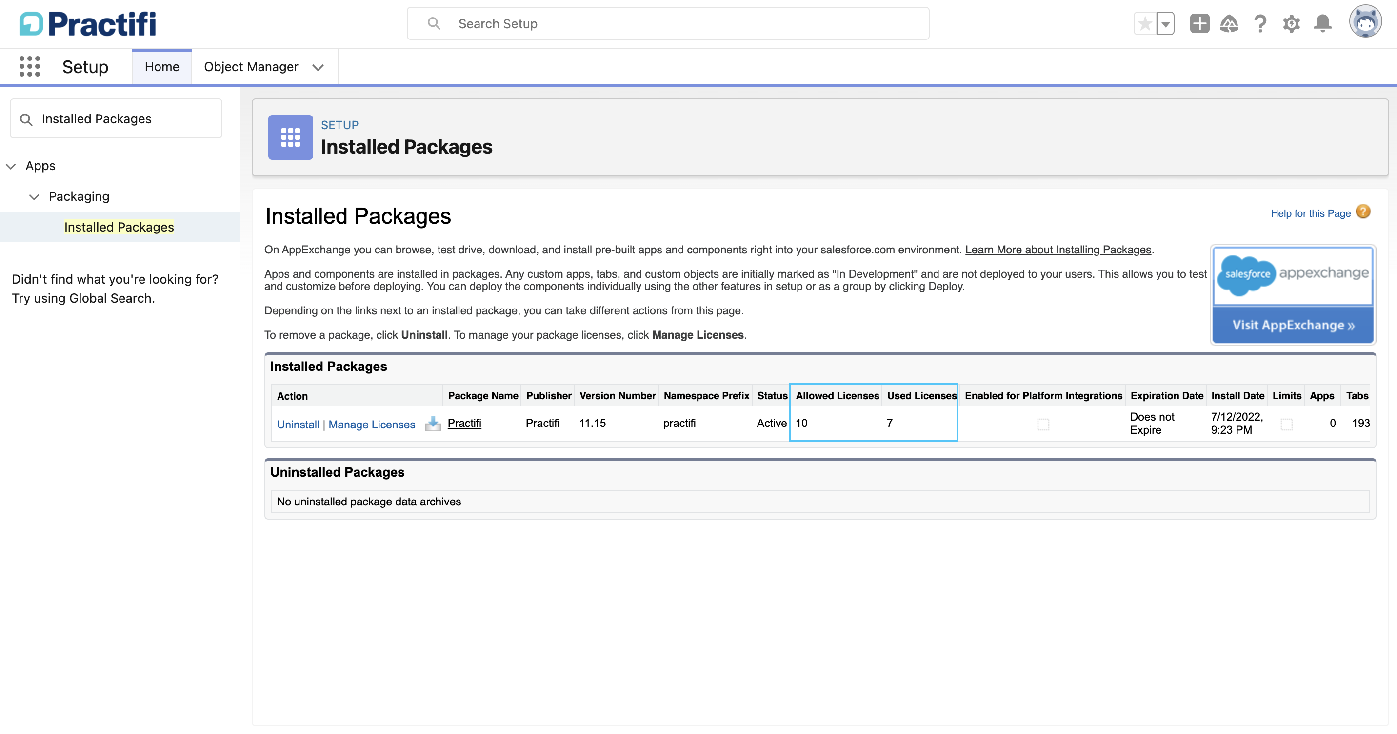1397x734 pixels.
Task: Click the Favorites star icon
Action: click(x=1145, y=24)
